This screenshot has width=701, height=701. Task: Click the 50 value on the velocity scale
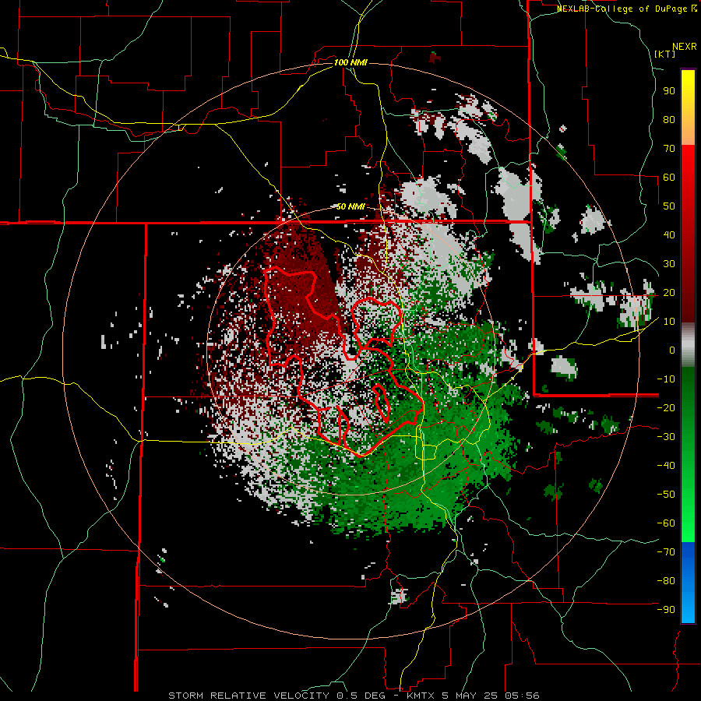(669, 206)
